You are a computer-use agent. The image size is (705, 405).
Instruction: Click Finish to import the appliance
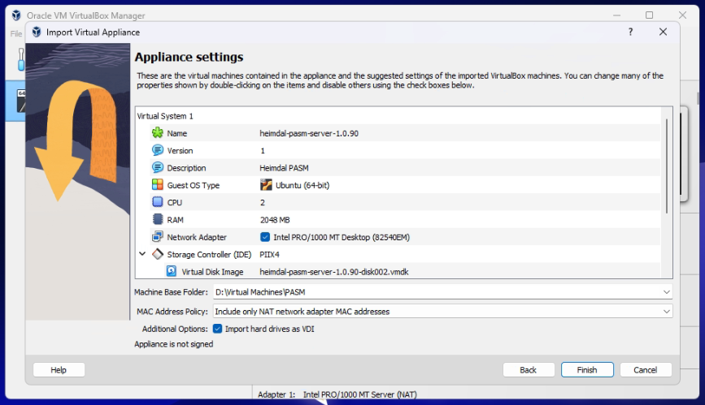click(587, 370)
